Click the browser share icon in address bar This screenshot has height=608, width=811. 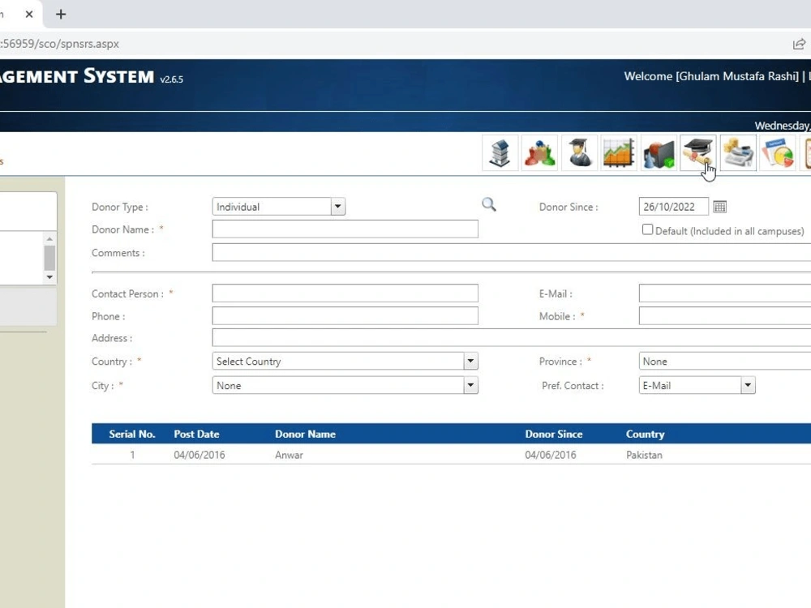(x=799, y=44)
